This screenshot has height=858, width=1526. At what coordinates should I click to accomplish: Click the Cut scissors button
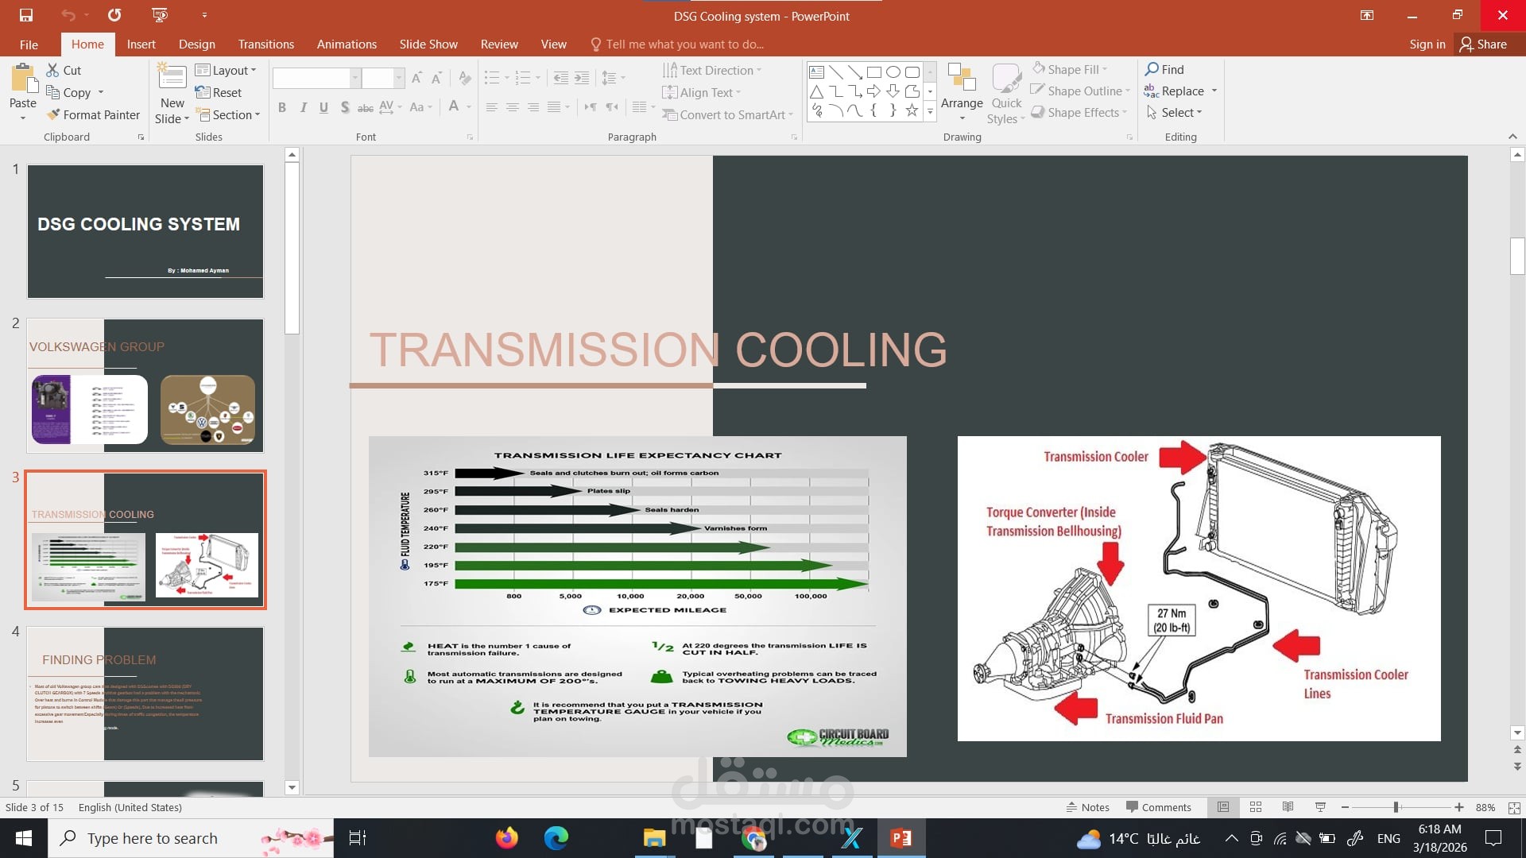pos(64,70)
